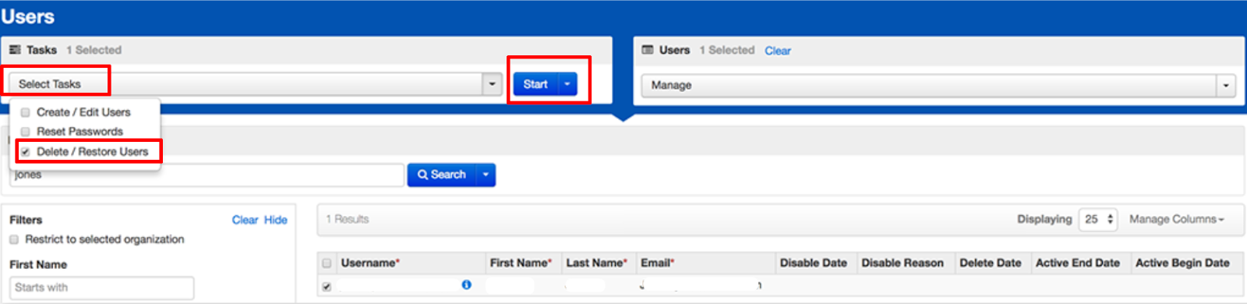Clear the selected users
1247x304 pixels.
point(778,51)
